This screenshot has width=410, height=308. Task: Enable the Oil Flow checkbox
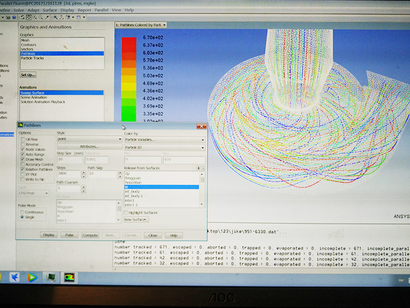click(x=23, y=139)
